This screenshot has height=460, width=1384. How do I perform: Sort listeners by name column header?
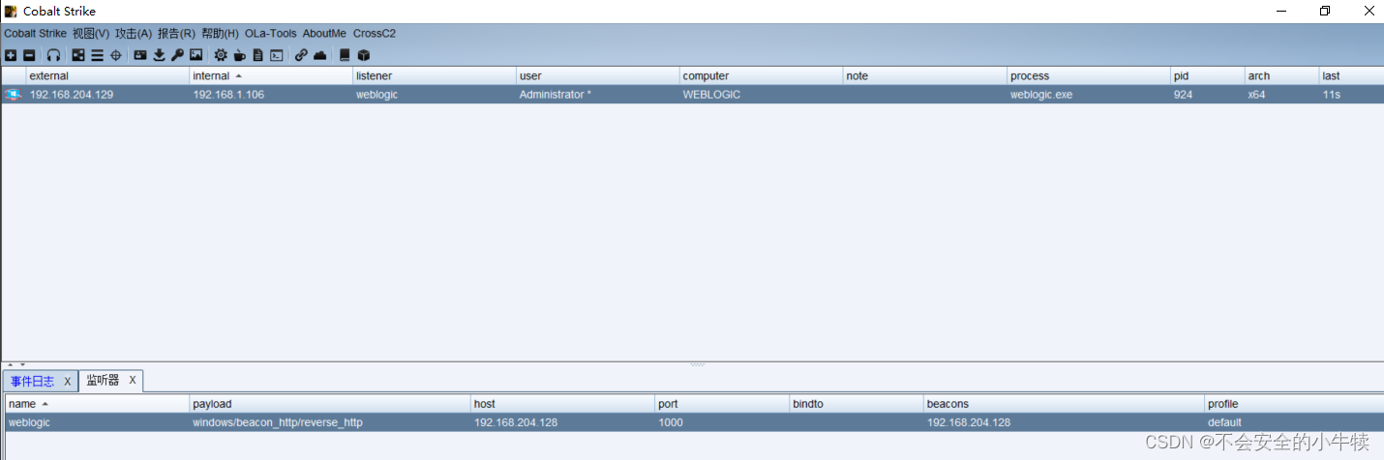coord(97,403)
